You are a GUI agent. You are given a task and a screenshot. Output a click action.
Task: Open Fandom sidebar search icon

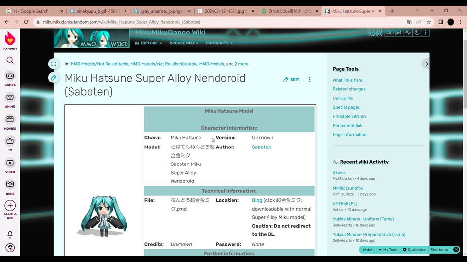(x=10, y=60)
